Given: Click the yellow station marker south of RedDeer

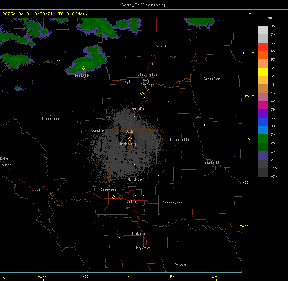Looking at the screenshot, I should (x=142, y=94).
